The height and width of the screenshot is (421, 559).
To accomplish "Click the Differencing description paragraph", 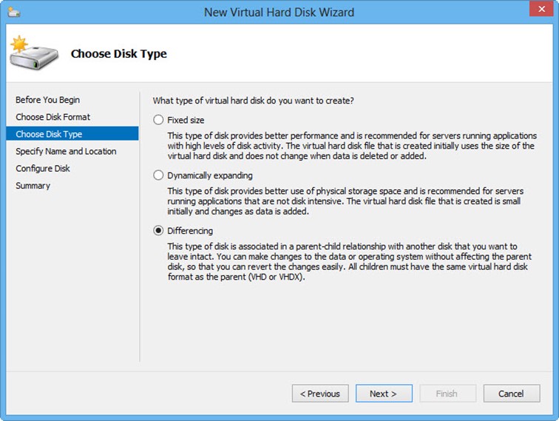I will coord(349,261).
